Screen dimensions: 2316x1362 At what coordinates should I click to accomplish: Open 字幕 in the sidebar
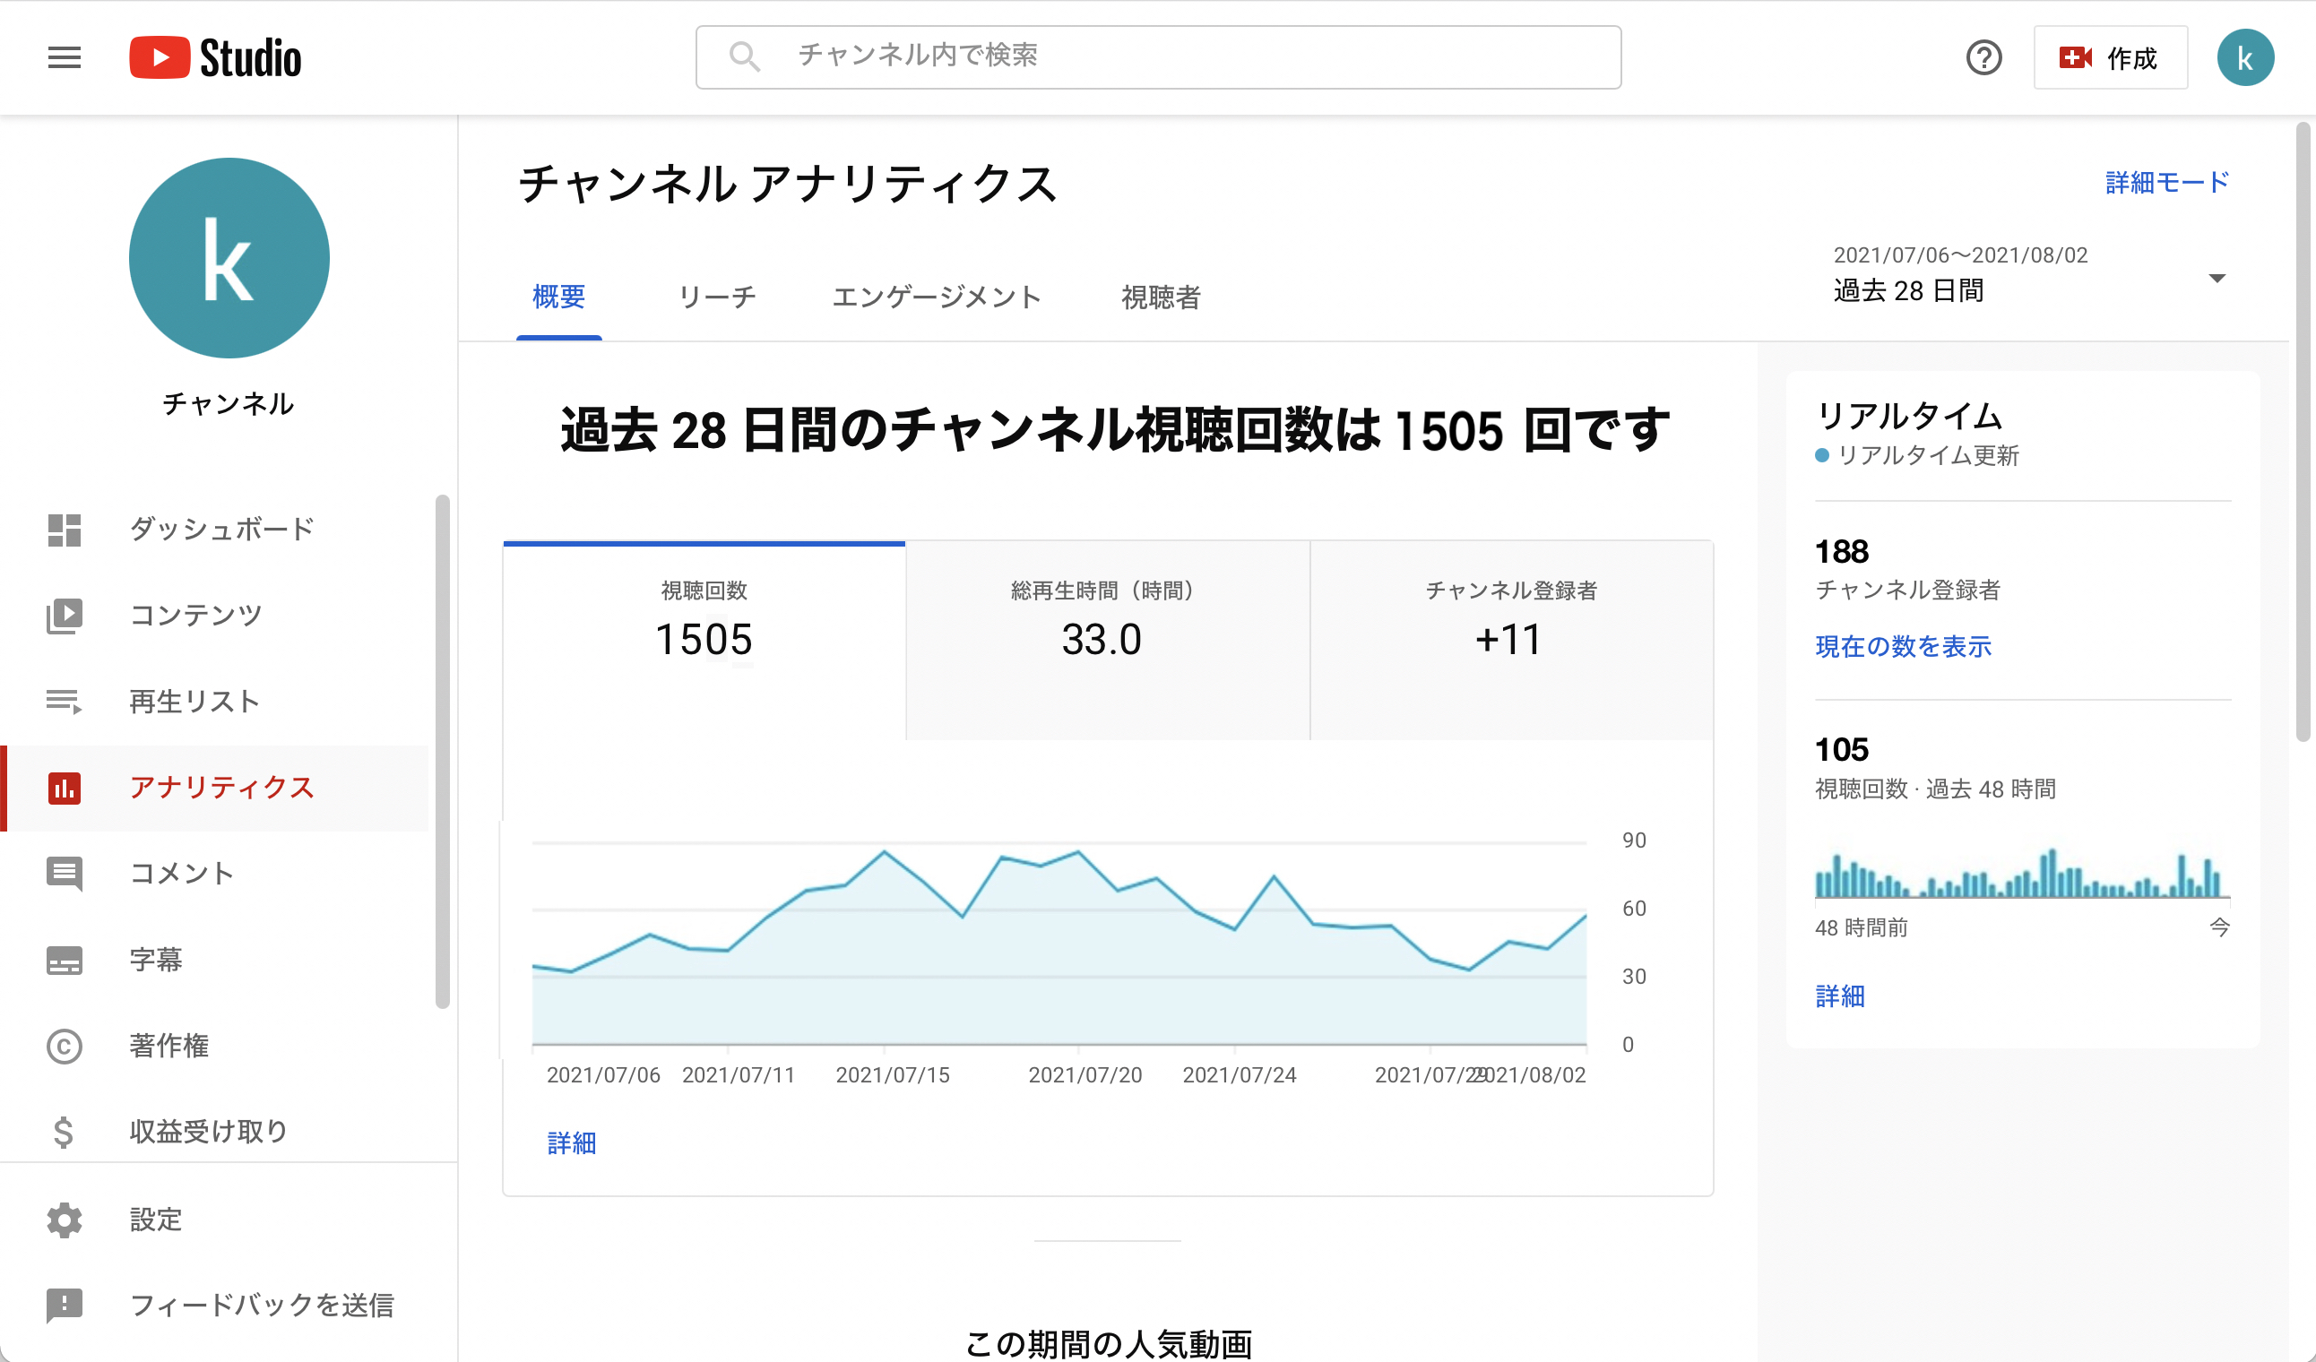(215, 960)
